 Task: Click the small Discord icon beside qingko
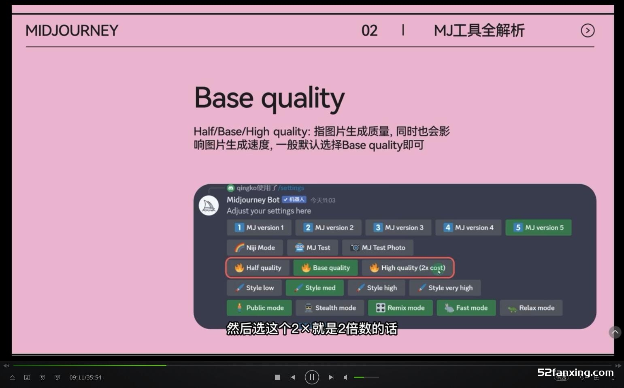click(x=231, y=188)
